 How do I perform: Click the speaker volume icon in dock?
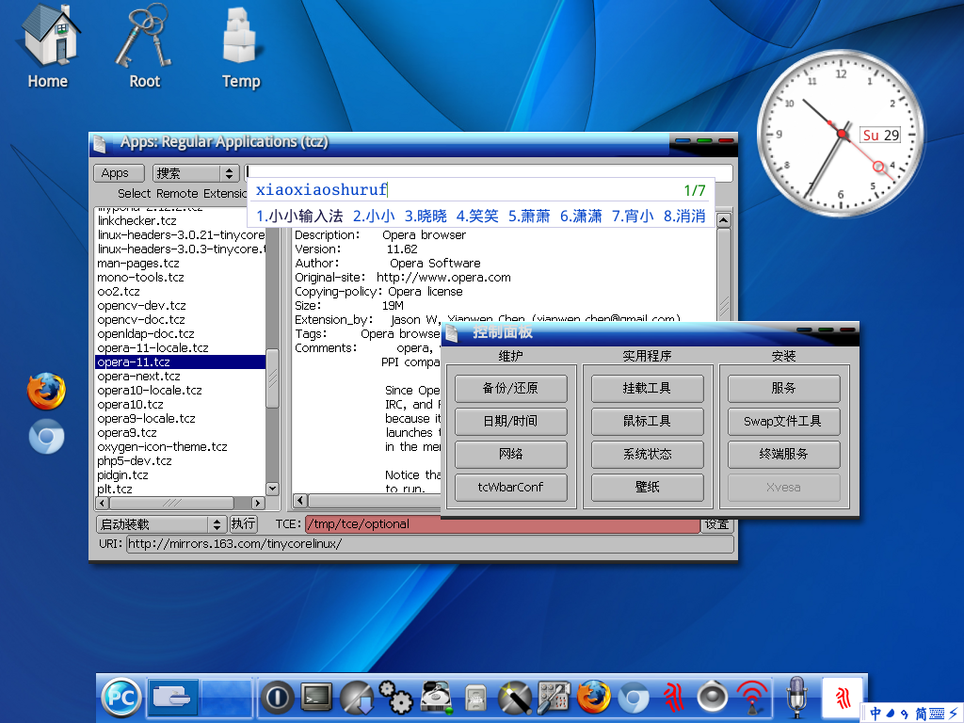tap(713, 698)
